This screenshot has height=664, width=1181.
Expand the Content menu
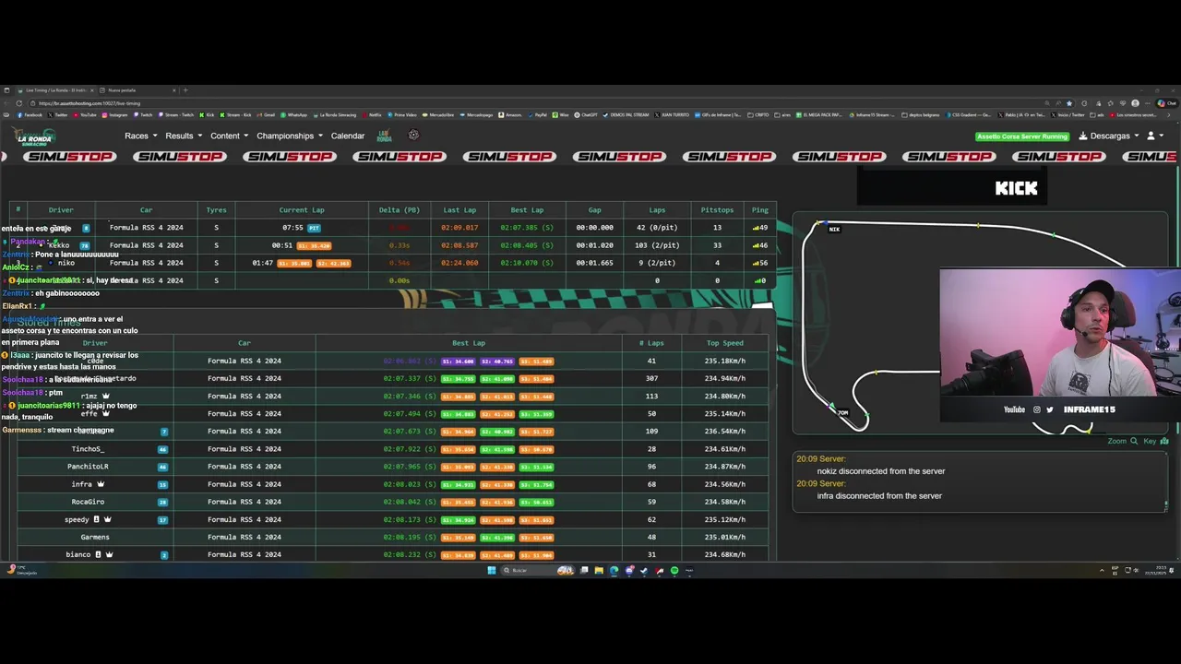(229, 136)
